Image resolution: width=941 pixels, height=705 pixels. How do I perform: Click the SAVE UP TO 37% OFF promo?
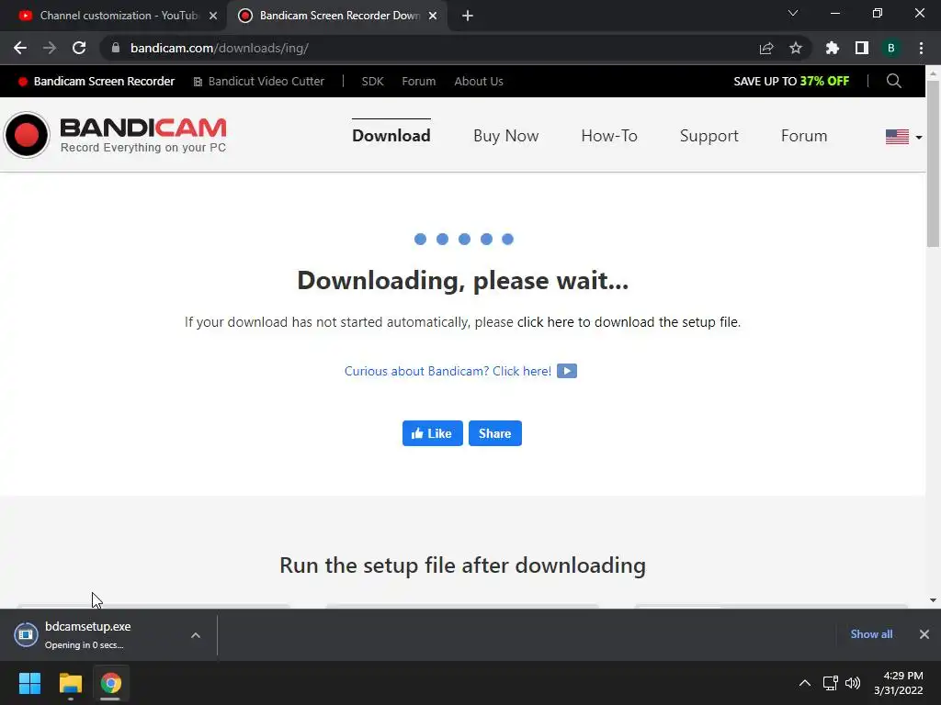[791, 81]
